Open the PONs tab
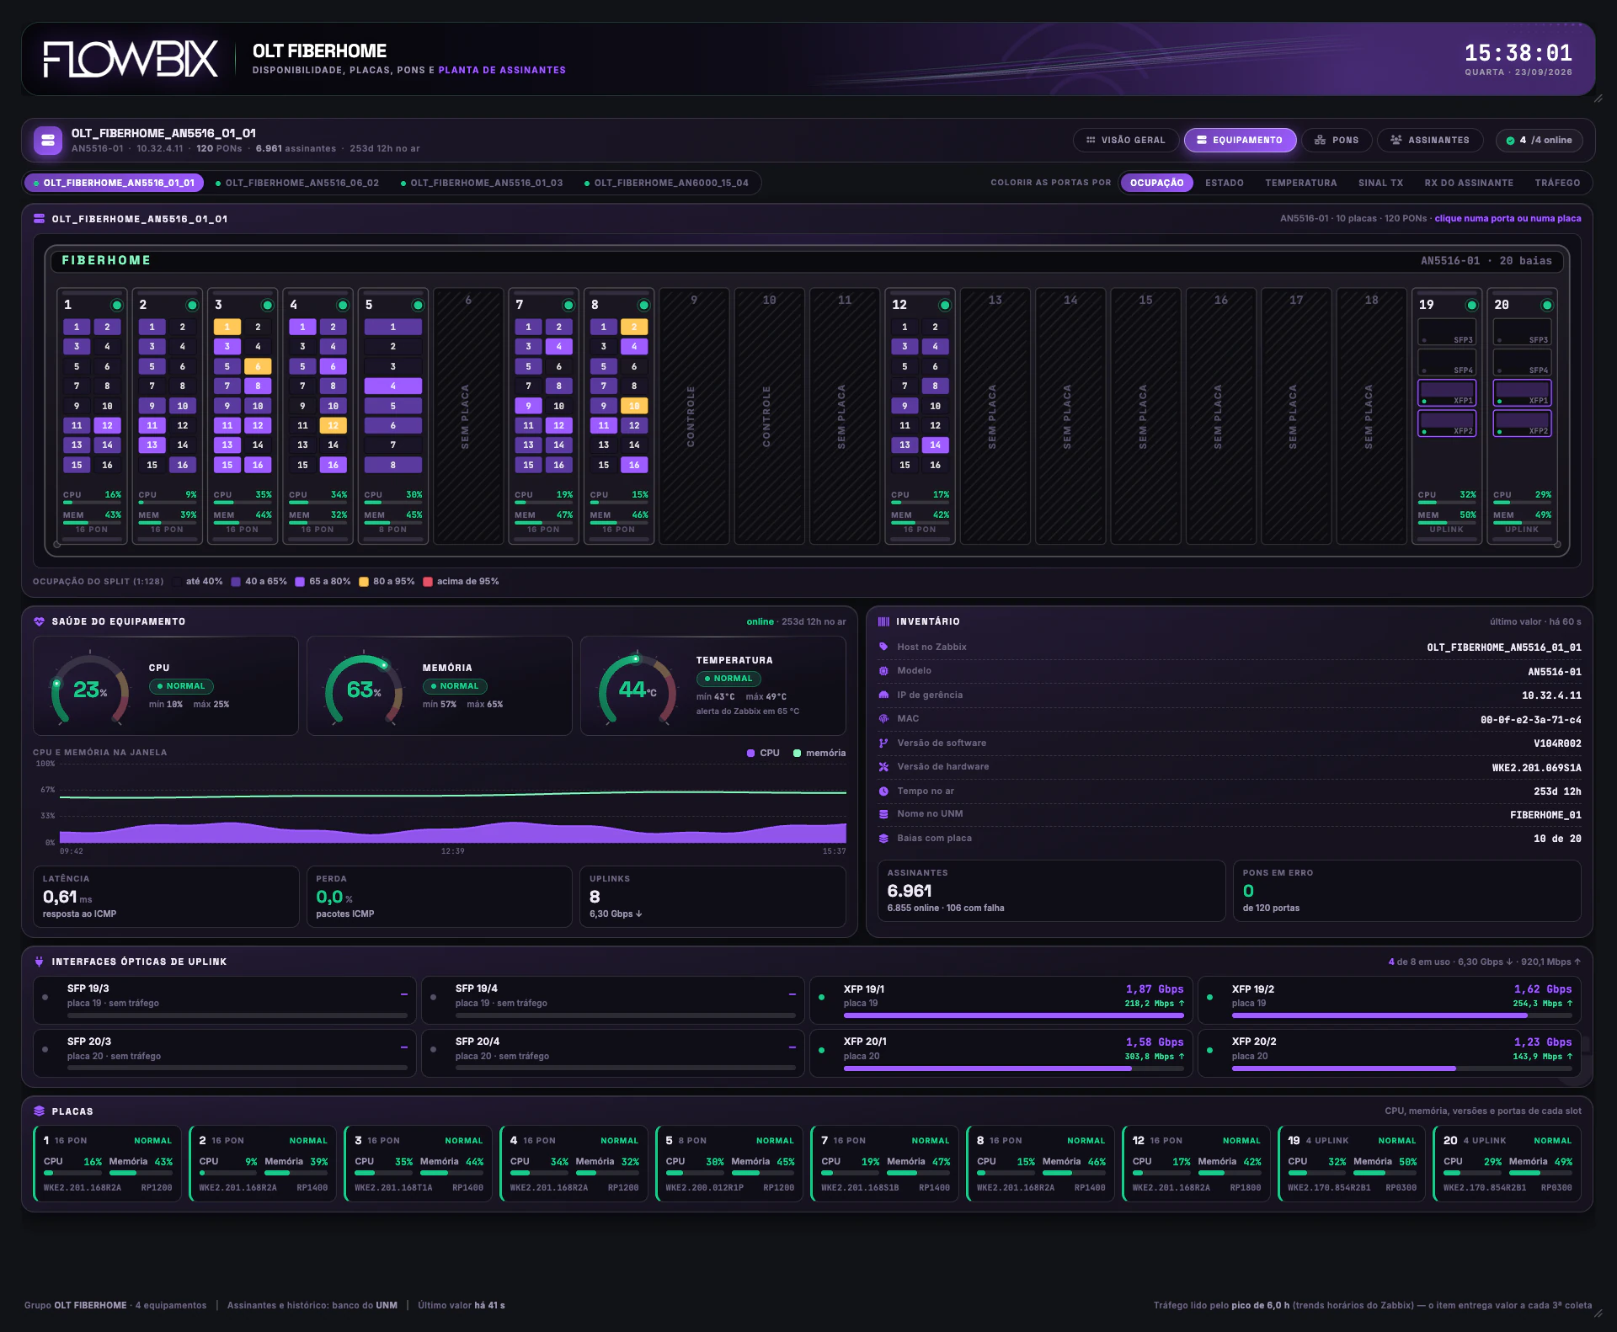 tap(1337, 141)
